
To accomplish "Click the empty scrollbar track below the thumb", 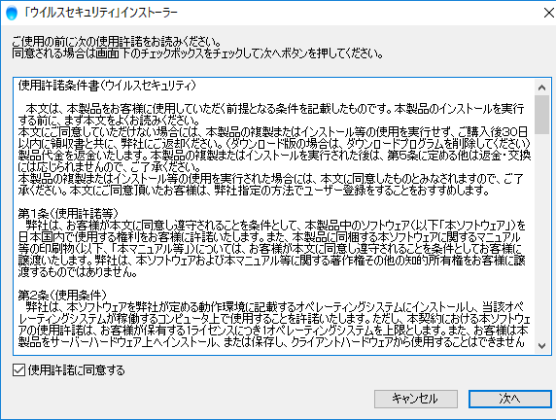I will click(x=541, y=236).
